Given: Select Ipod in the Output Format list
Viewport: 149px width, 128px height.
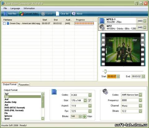Looking at the screenshot, I should click(23, 119).
